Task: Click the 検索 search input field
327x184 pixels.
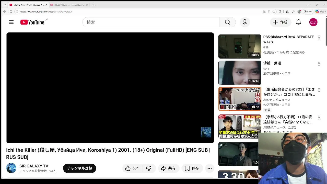Action: tap(151, 22)
